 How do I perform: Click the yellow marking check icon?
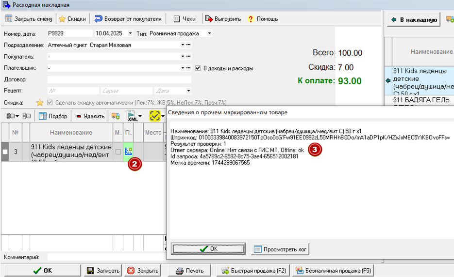155,116
